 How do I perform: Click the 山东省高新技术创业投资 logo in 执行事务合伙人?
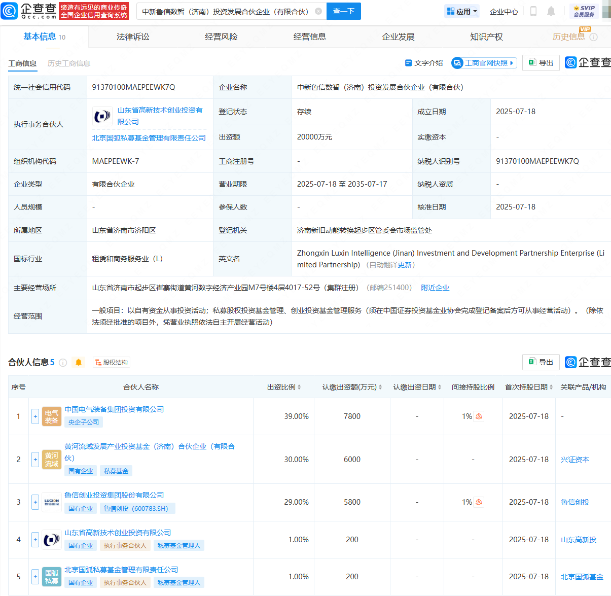(x=102, y=116)
